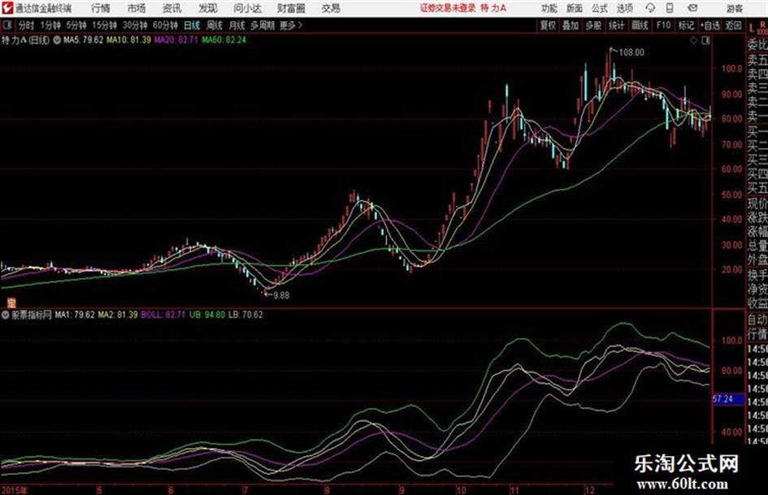
Task: Click the BOLL: 82.71 indicator label
Action: pyautogui.click(x=163, y=315)
